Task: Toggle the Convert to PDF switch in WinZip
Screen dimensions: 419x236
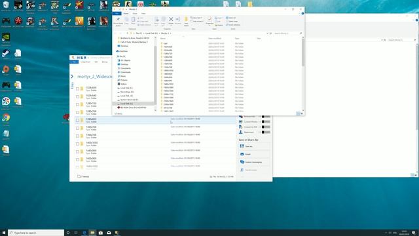Action: 266,127
